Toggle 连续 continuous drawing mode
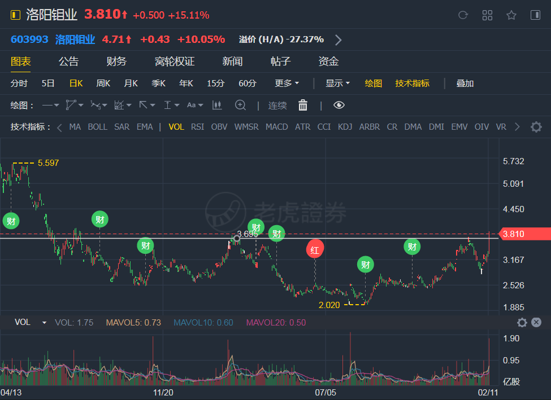 [x=277, y=106]
